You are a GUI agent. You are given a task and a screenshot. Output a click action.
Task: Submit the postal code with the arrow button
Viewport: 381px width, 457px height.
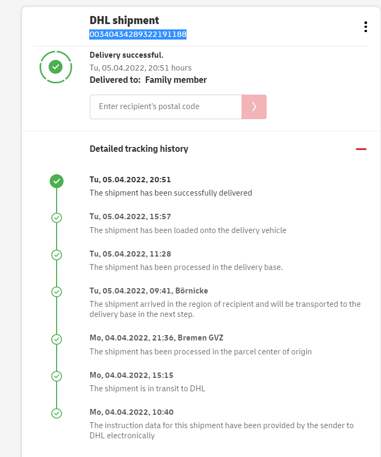[x=254, y=107]
